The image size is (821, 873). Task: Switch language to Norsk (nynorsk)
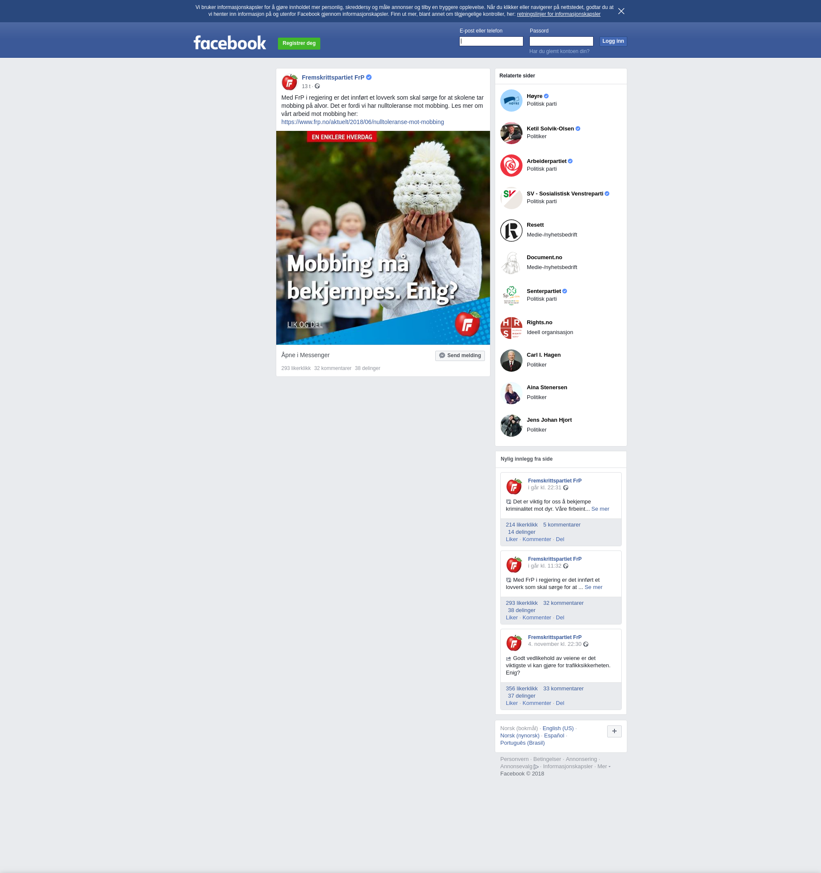[x=520, y=736]
